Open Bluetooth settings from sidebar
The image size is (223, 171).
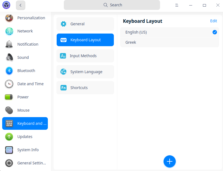(x=26, y=71)
